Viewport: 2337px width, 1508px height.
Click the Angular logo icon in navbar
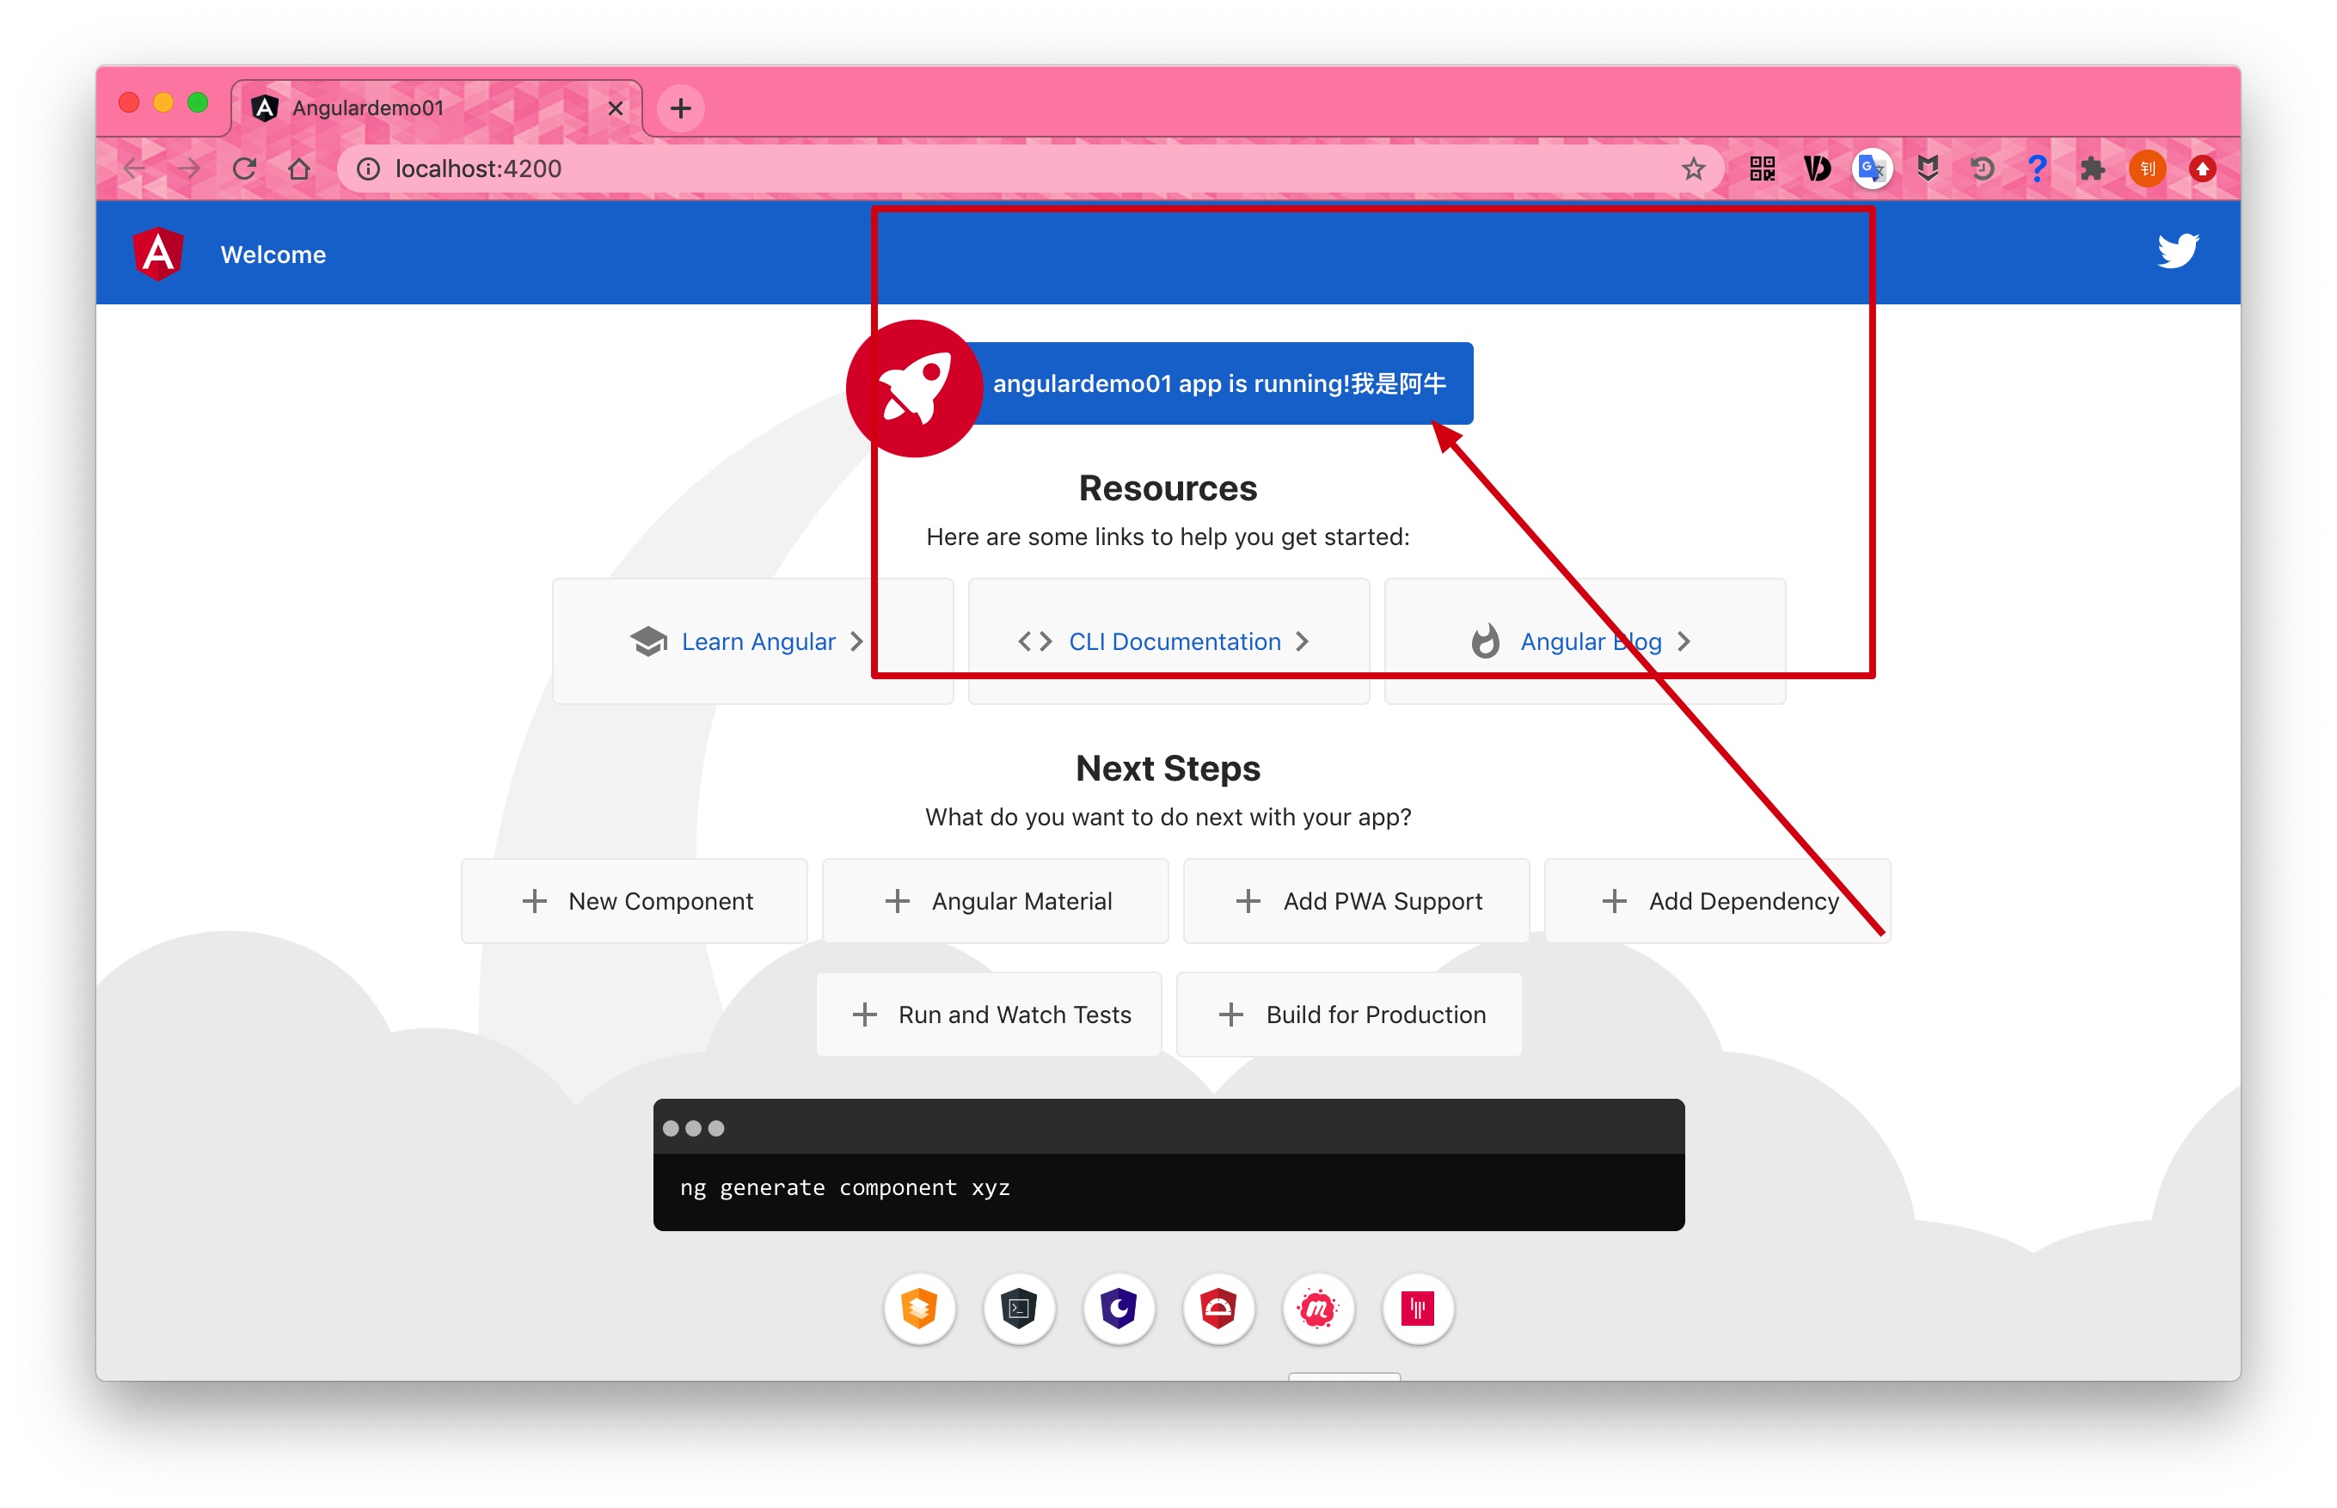tap(162, 255)
